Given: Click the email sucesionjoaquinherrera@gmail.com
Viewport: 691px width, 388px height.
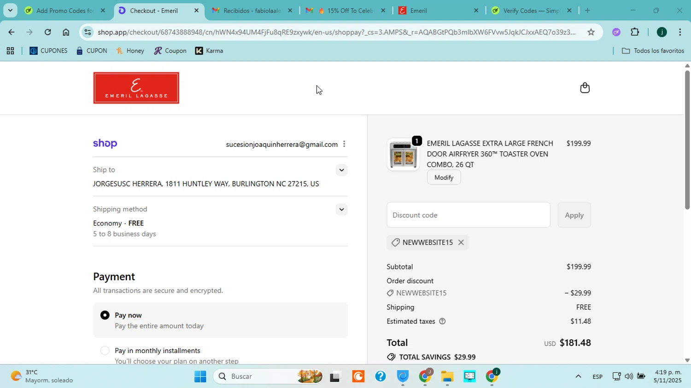Looking at the screenshot, I should (x=281, y=145).
